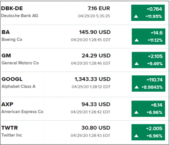170x145 pixels.
Task: Click the Alphabet Class A company name
Action: click(18, 86)
